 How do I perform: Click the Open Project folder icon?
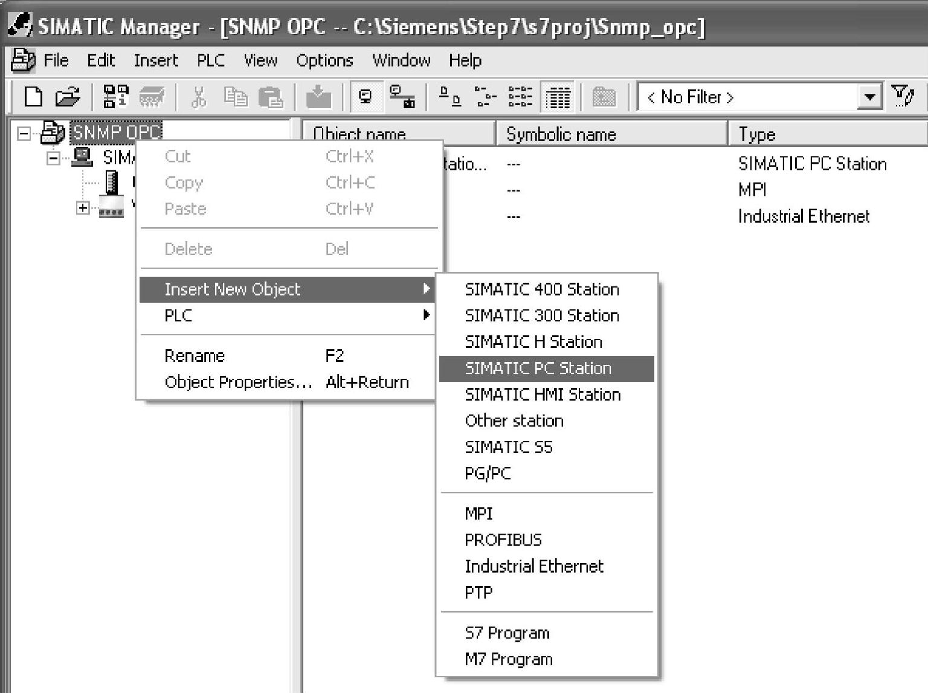point(67,97)
